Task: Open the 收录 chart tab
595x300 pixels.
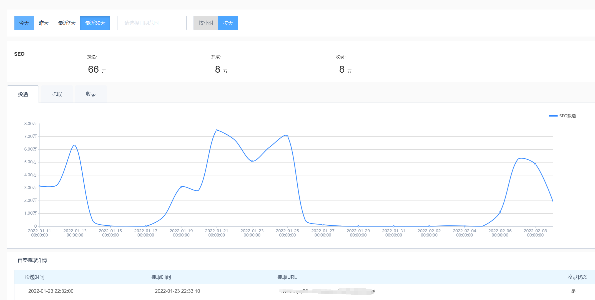Action: pos(91,94)
